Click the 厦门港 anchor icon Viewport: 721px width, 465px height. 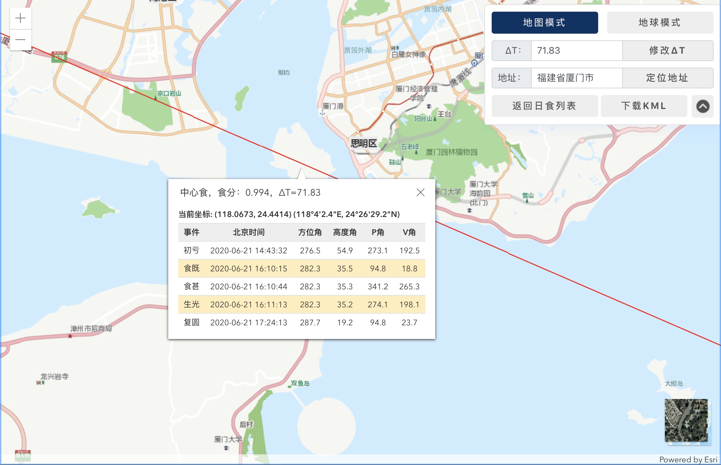(322, 113)
